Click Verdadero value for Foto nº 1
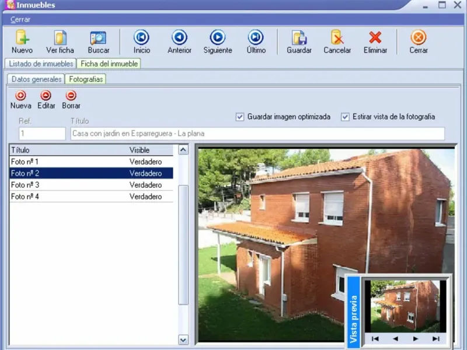 [145, 162]
